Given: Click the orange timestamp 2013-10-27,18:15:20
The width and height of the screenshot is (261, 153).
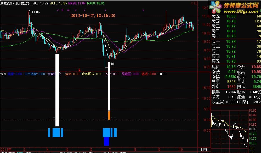Looking at the screenshot, I should tap(93, 16).
